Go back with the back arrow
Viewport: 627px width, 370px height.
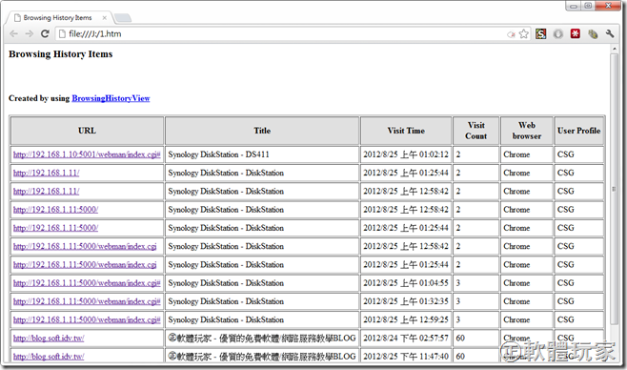pyautogui.click(x=13, y=34)
